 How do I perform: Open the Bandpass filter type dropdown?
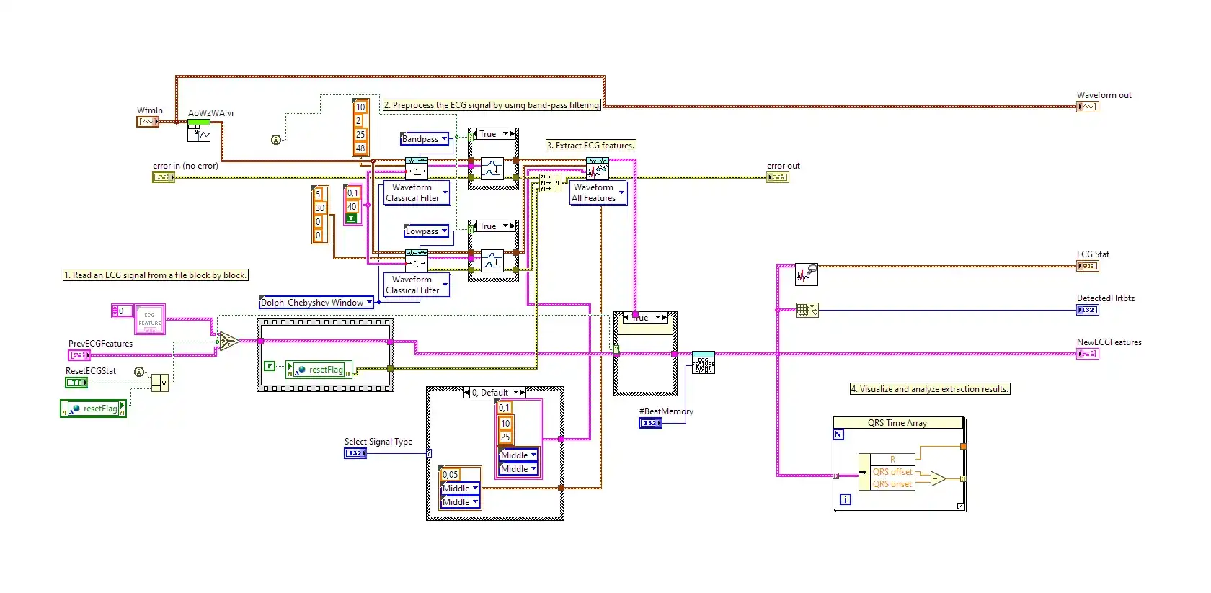[425, 139]
